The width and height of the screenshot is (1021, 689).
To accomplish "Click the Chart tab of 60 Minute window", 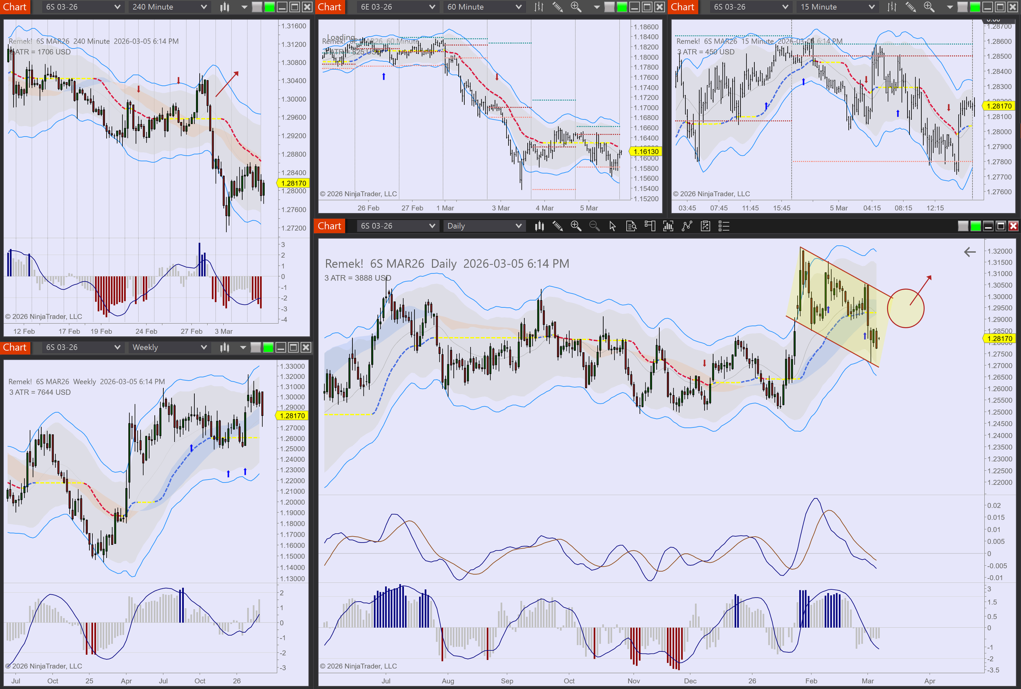I will tap(330, 7).
